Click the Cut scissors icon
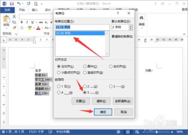 pyautogui.click(x=14, y=16)
